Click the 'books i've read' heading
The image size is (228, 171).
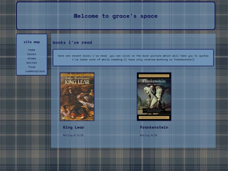[x=72, y=43]
